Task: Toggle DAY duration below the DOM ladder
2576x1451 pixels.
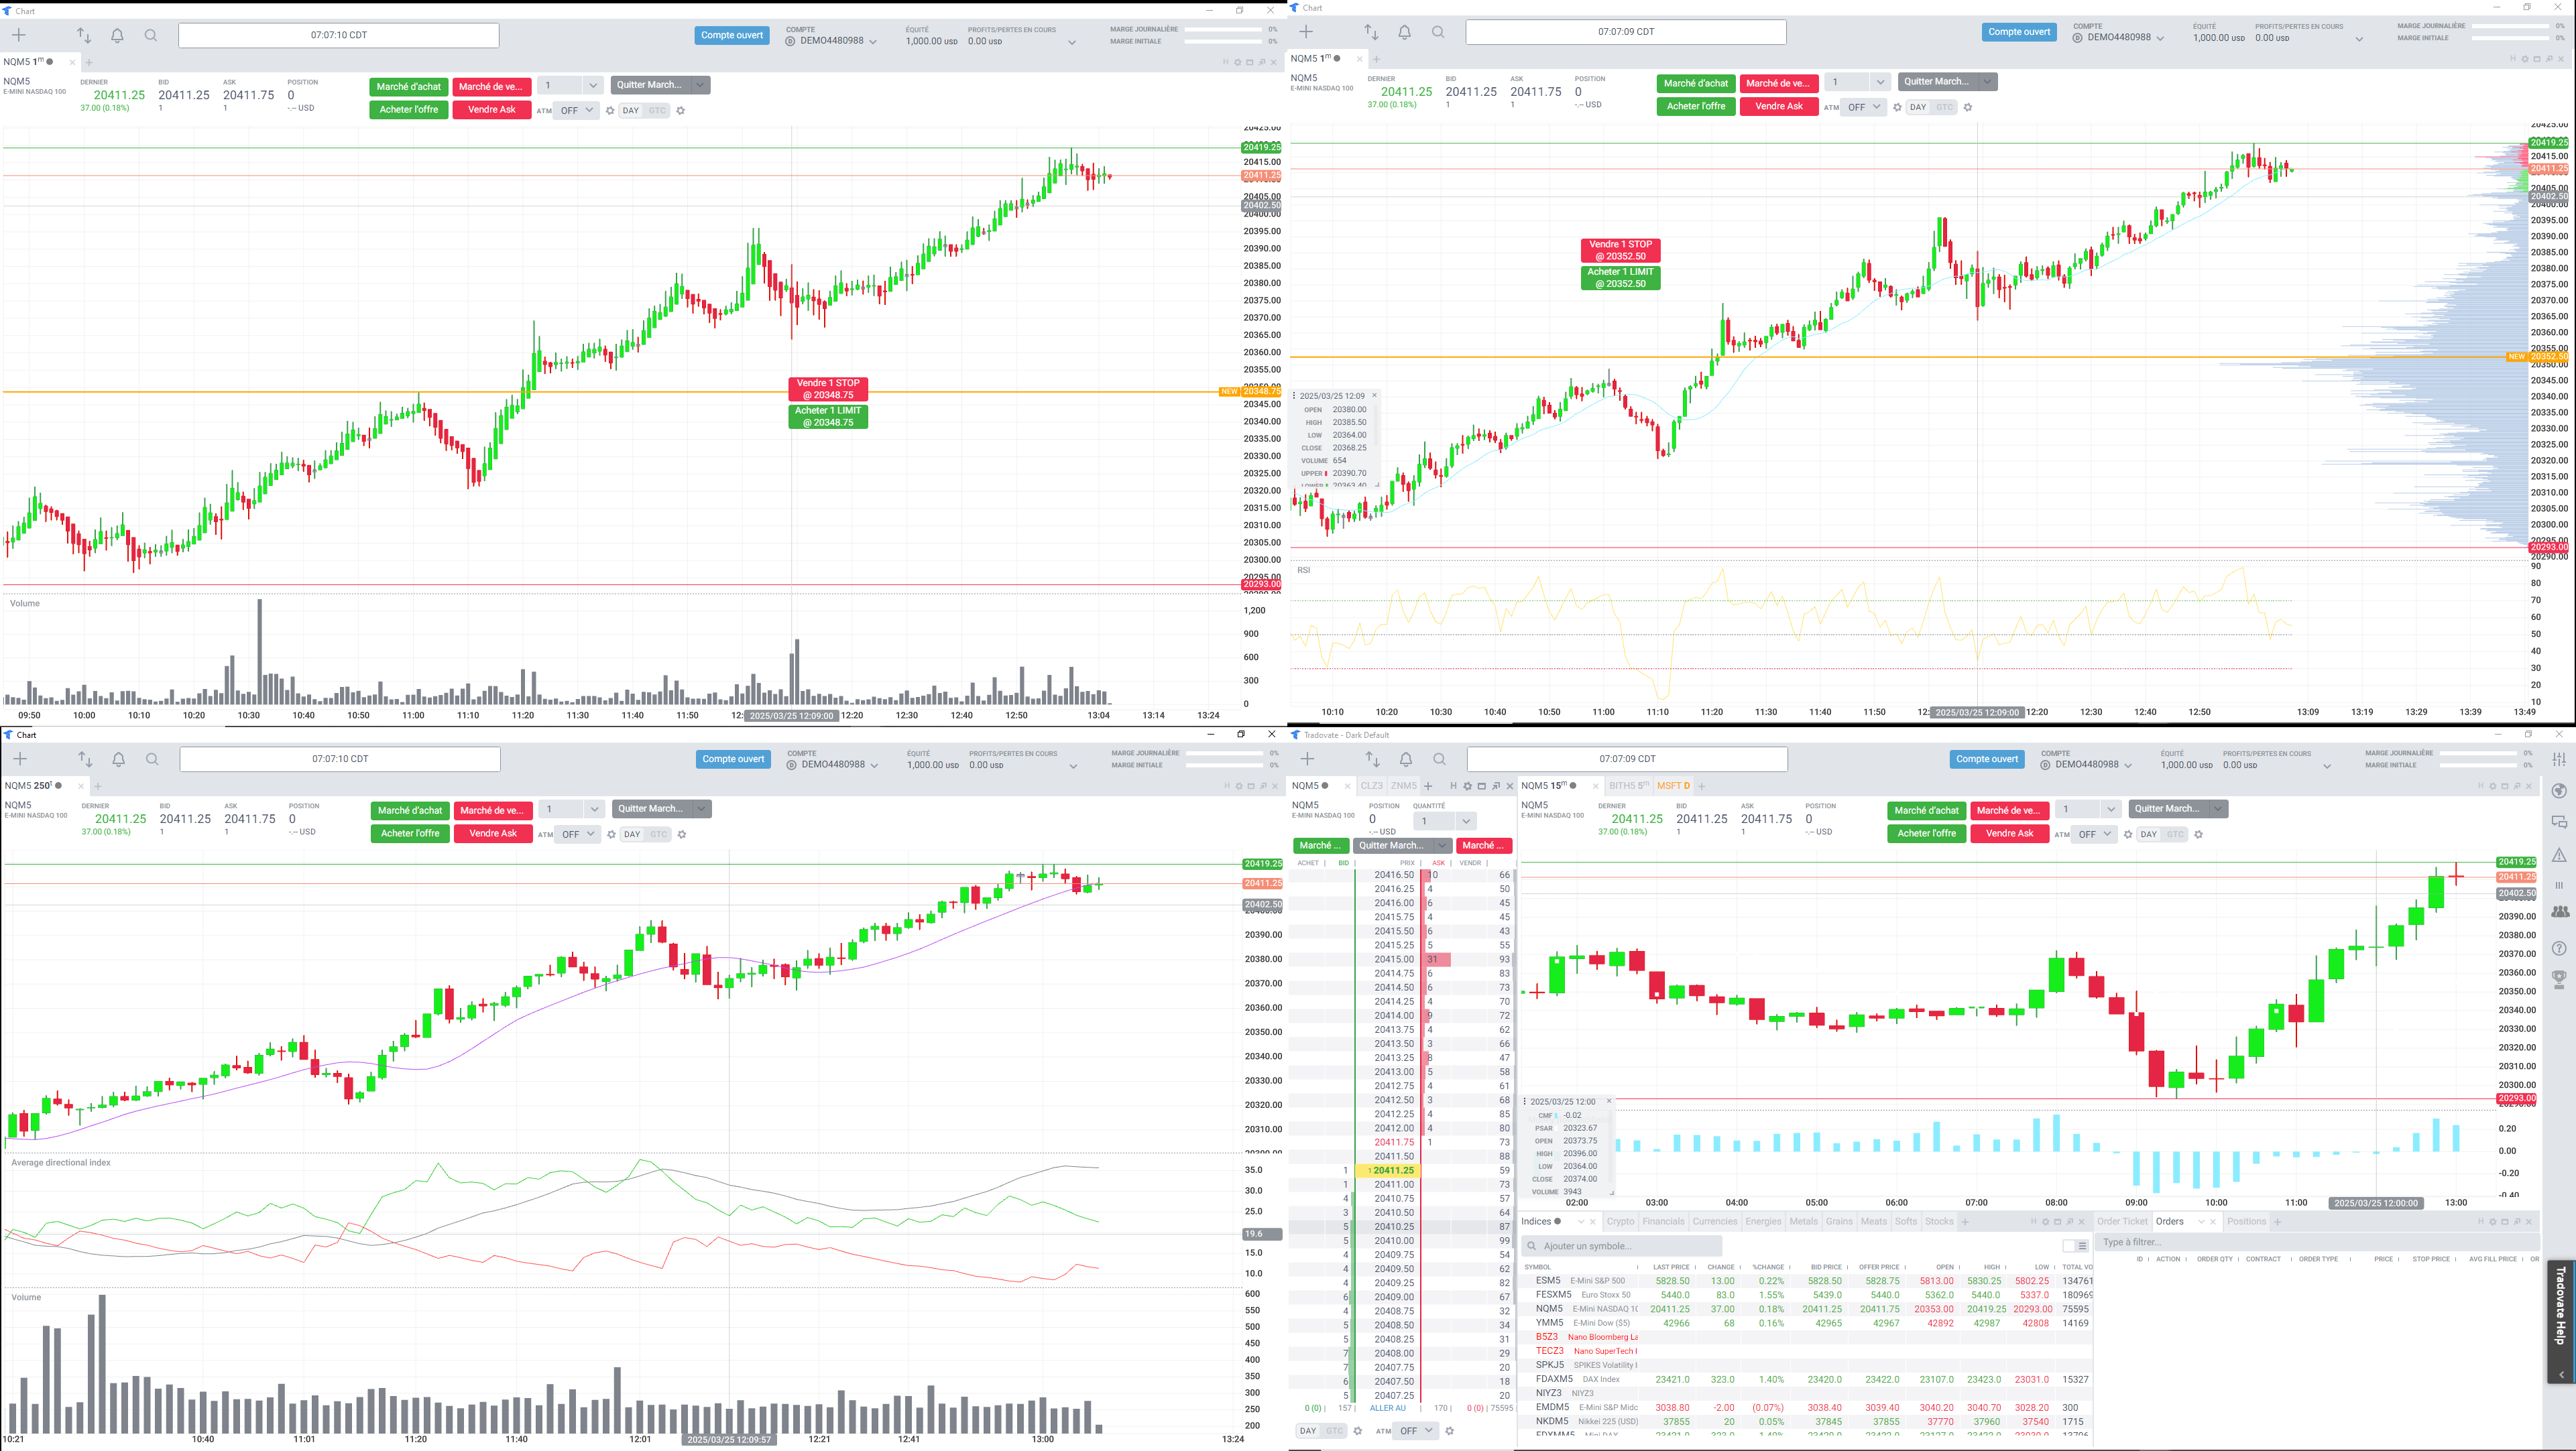Action: (1307, 1431)
